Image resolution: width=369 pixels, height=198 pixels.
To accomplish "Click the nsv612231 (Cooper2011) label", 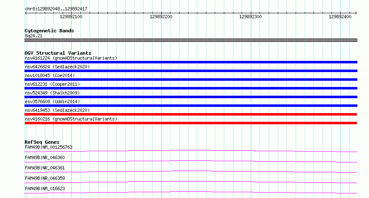I will pyautogui.click(x=52, y=84).
